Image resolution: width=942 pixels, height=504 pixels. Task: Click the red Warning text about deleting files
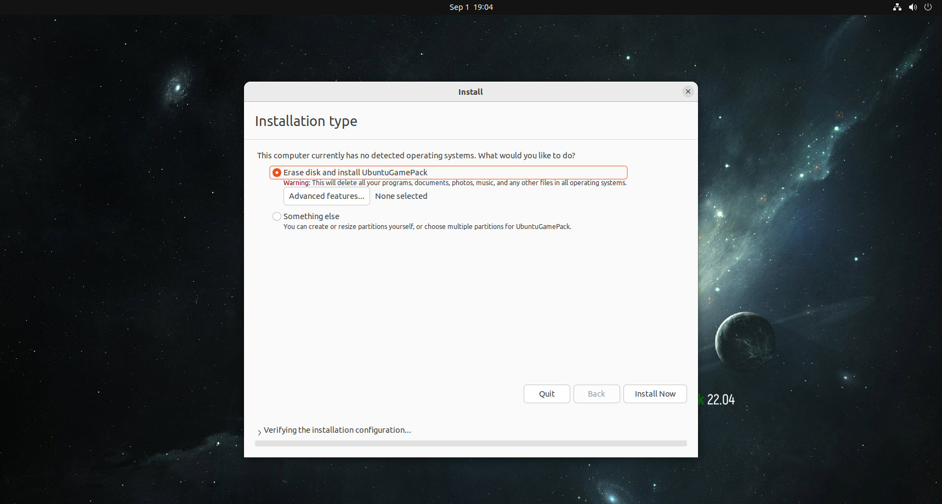click(455, 183)
